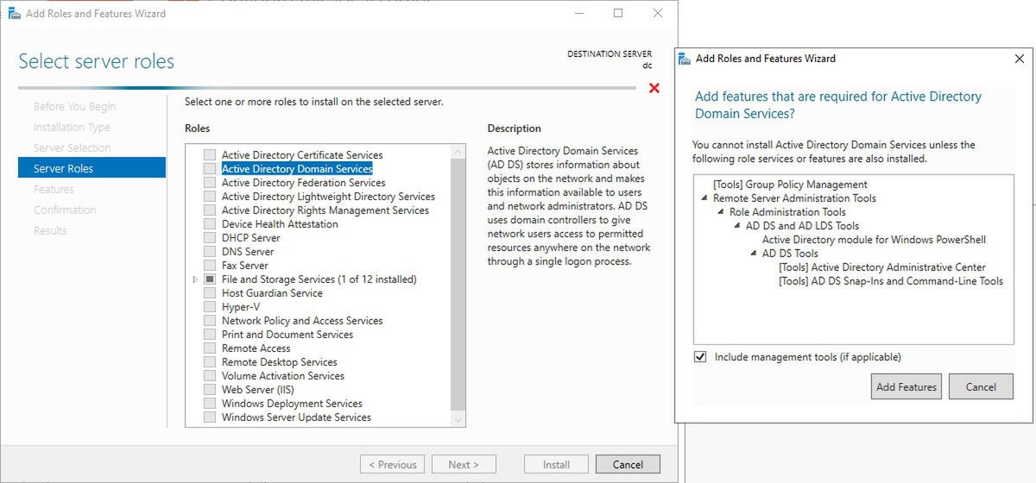The image size is (1036, 483).
Task: Select the Server Roles step
Action: point(92,168)
